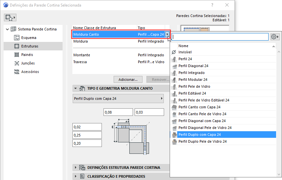This screenshot has width=282, height=180.
Task: Click the Esquema grid icon
Action: click(17, 38)
